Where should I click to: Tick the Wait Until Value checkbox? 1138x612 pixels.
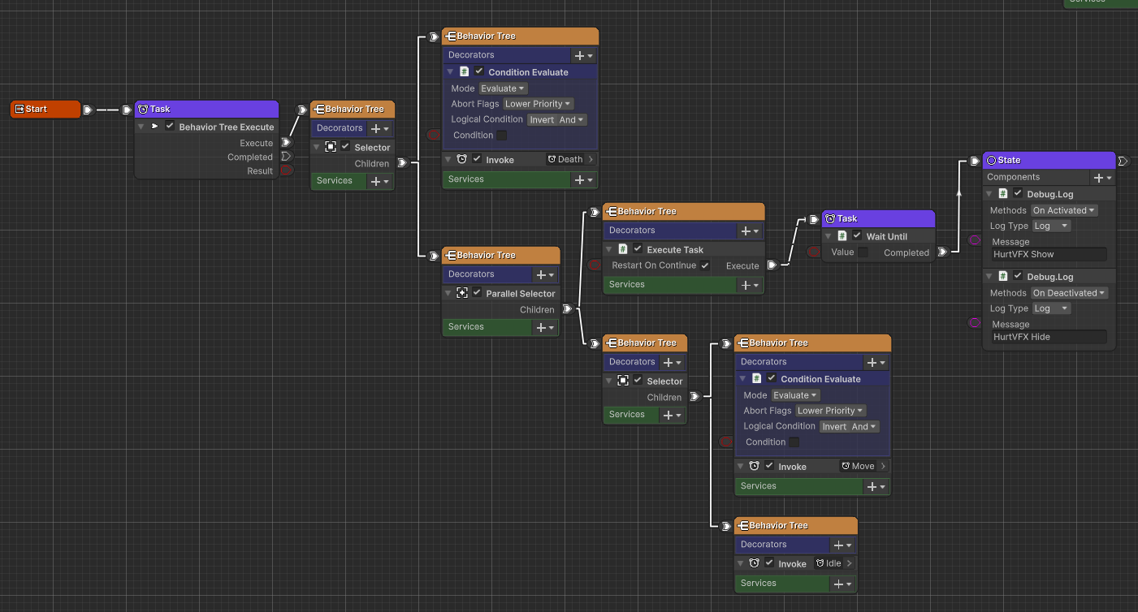[x=863, y=252]
